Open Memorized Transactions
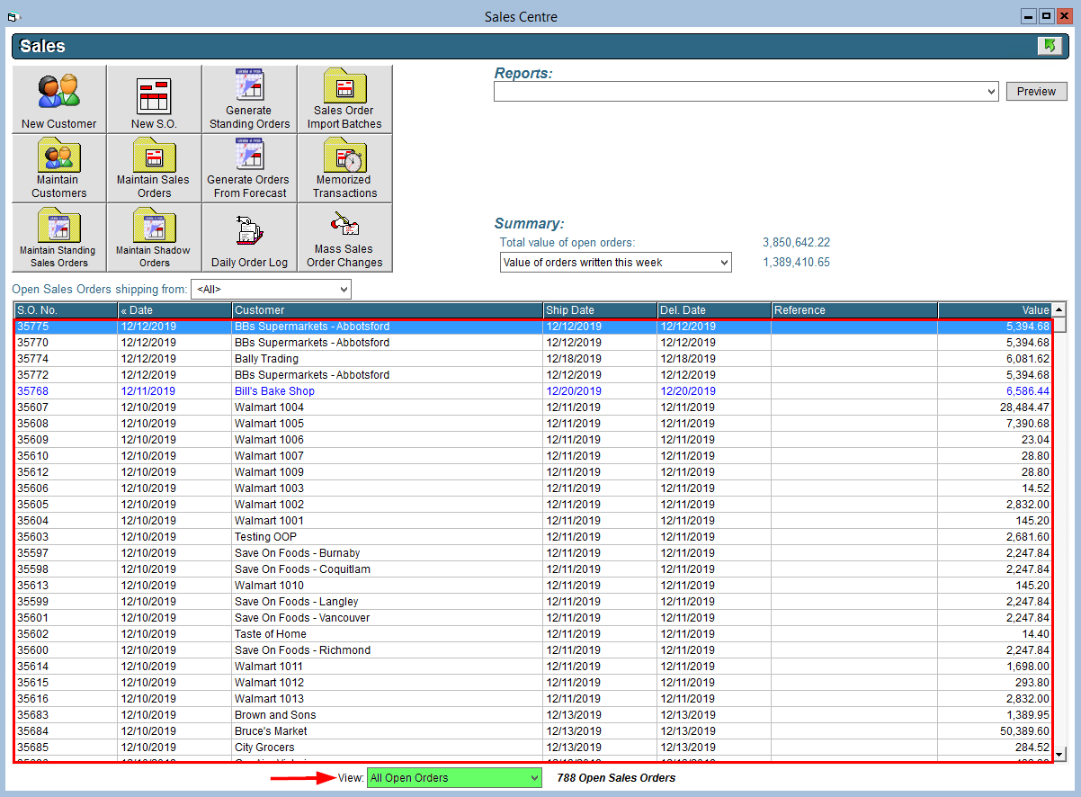This screenshot has height=797, width=1081. [345, 168]
